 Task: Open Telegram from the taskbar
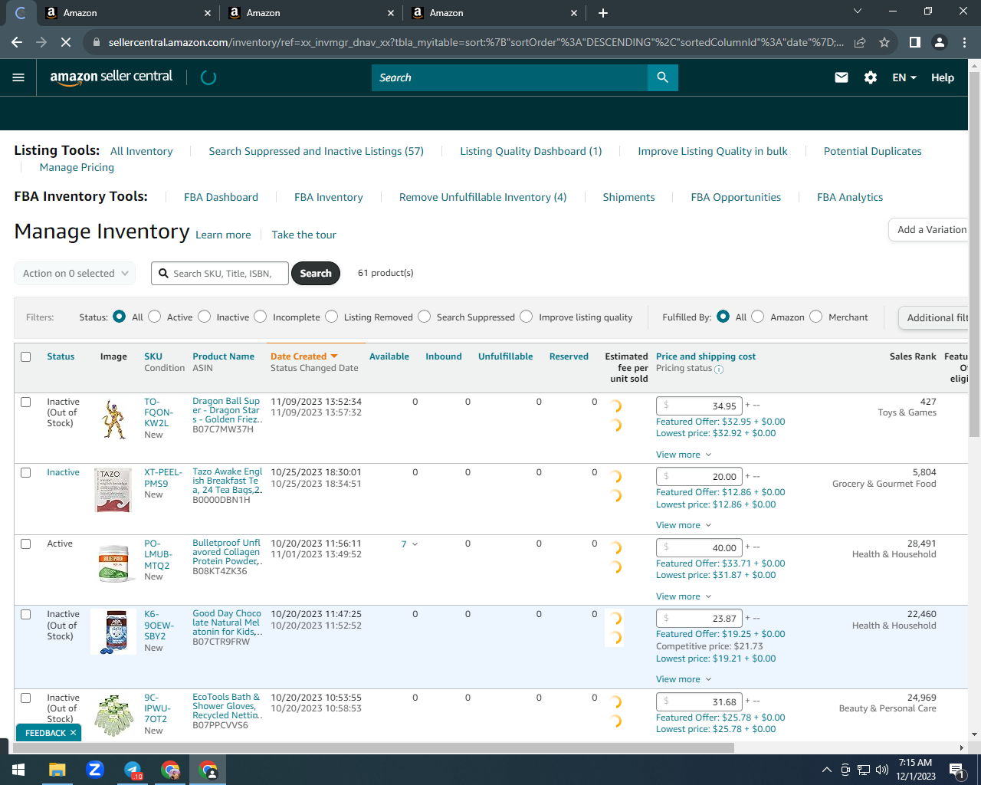pos(133,770)
